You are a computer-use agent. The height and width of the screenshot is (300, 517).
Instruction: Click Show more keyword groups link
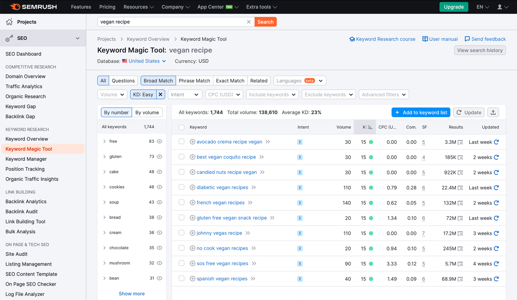click(x=132, y=294)
